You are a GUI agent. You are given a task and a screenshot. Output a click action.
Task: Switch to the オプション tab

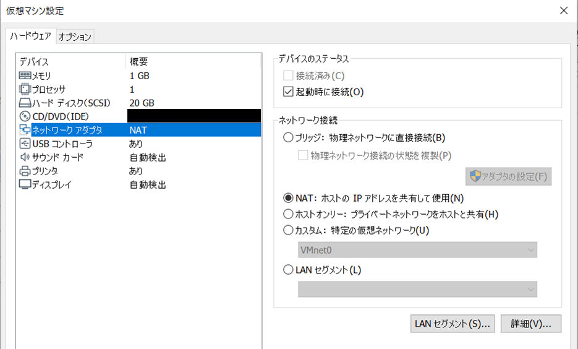(75, 37)
